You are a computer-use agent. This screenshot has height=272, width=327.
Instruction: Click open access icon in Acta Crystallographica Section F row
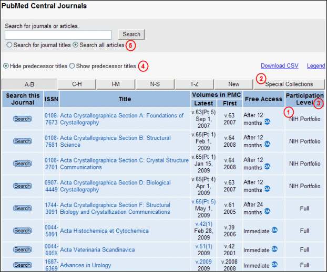(x=267, y=211)
